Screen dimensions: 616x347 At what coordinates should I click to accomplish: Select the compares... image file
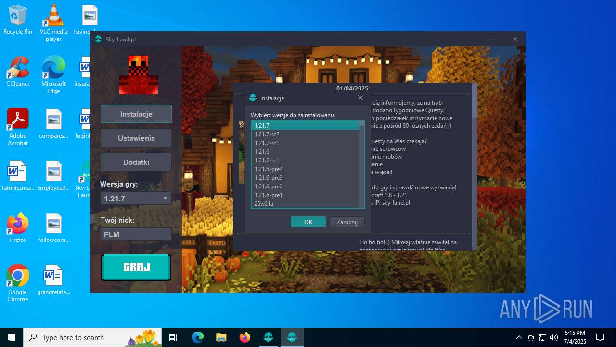click(53, 124)
